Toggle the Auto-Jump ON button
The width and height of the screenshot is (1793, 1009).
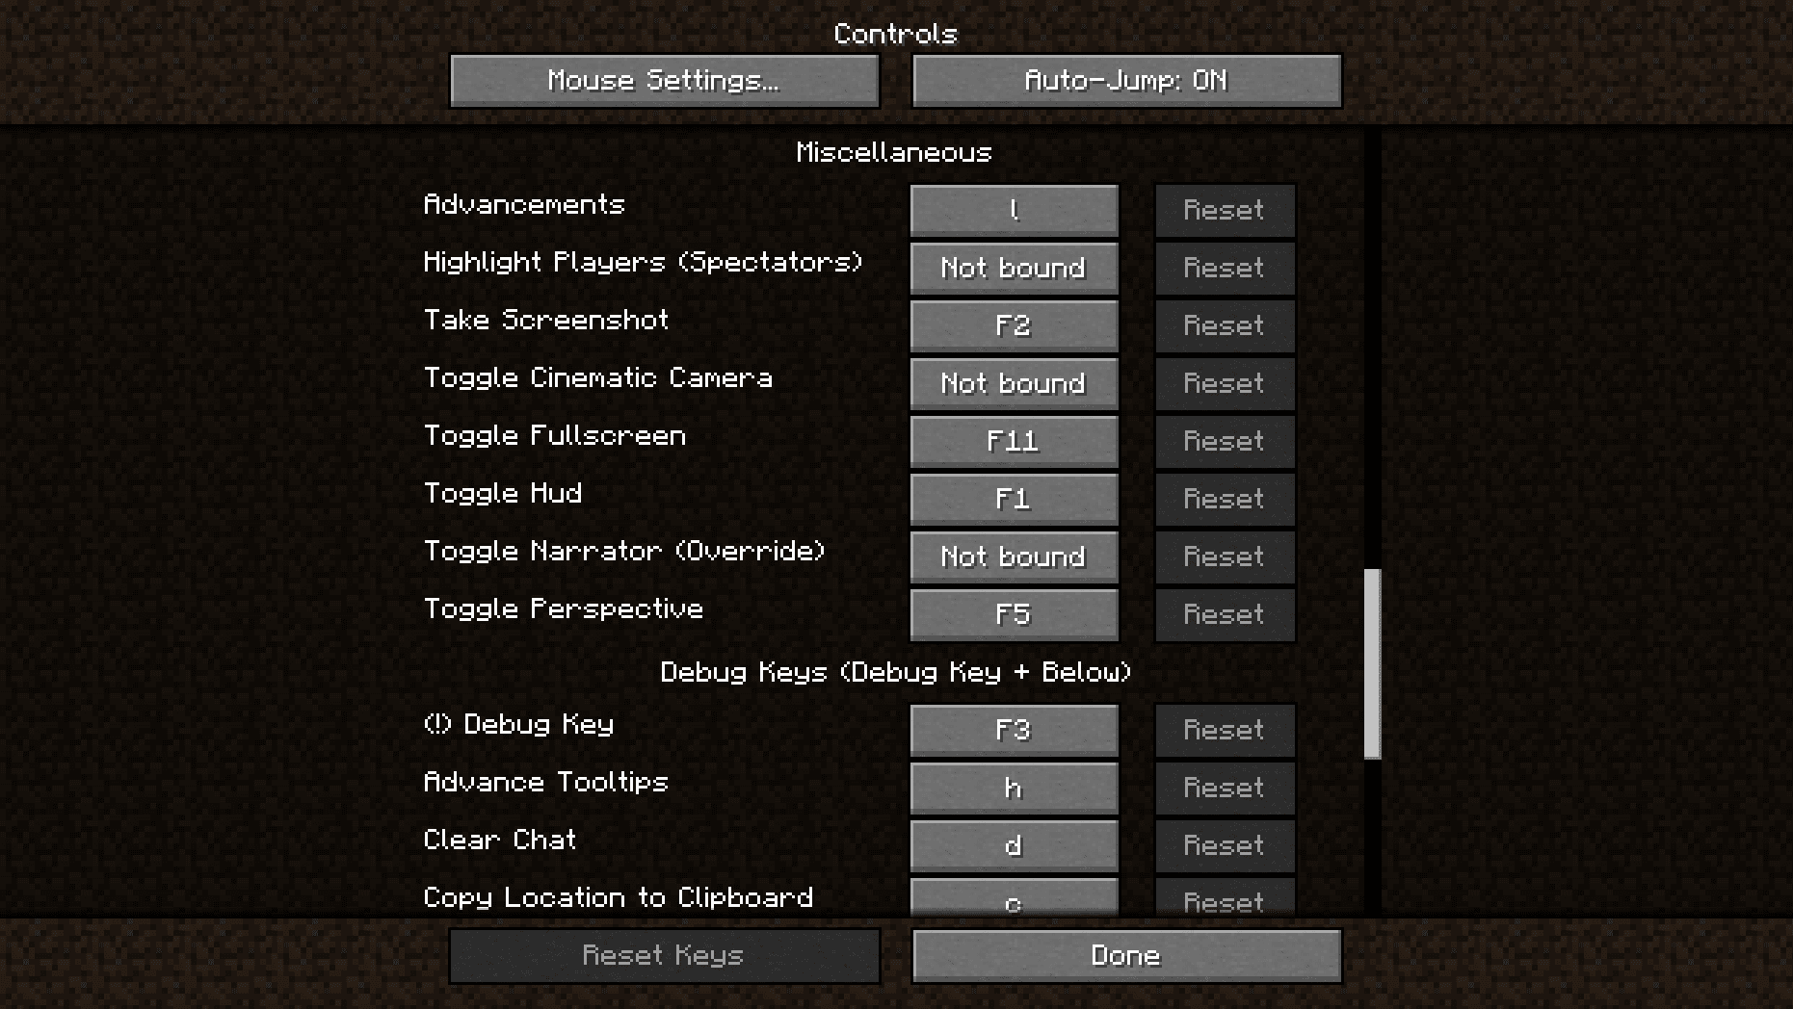(x=1126, y=80)
